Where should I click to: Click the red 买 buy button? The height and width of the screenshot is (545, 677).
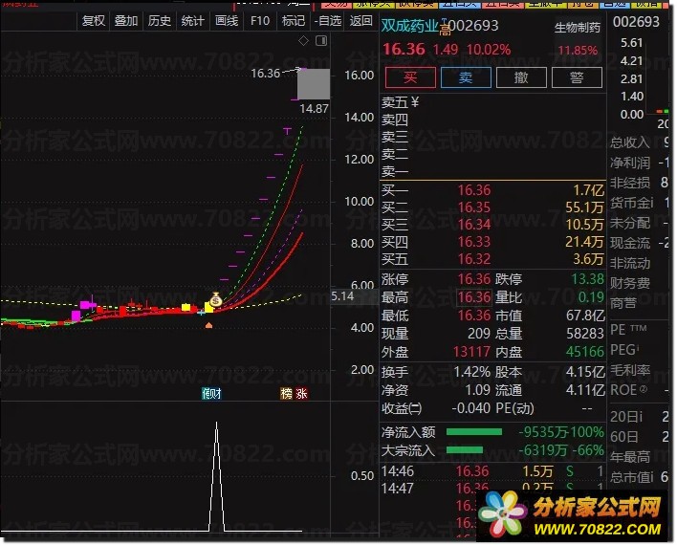pyautogui.click(x=410, y=77)
